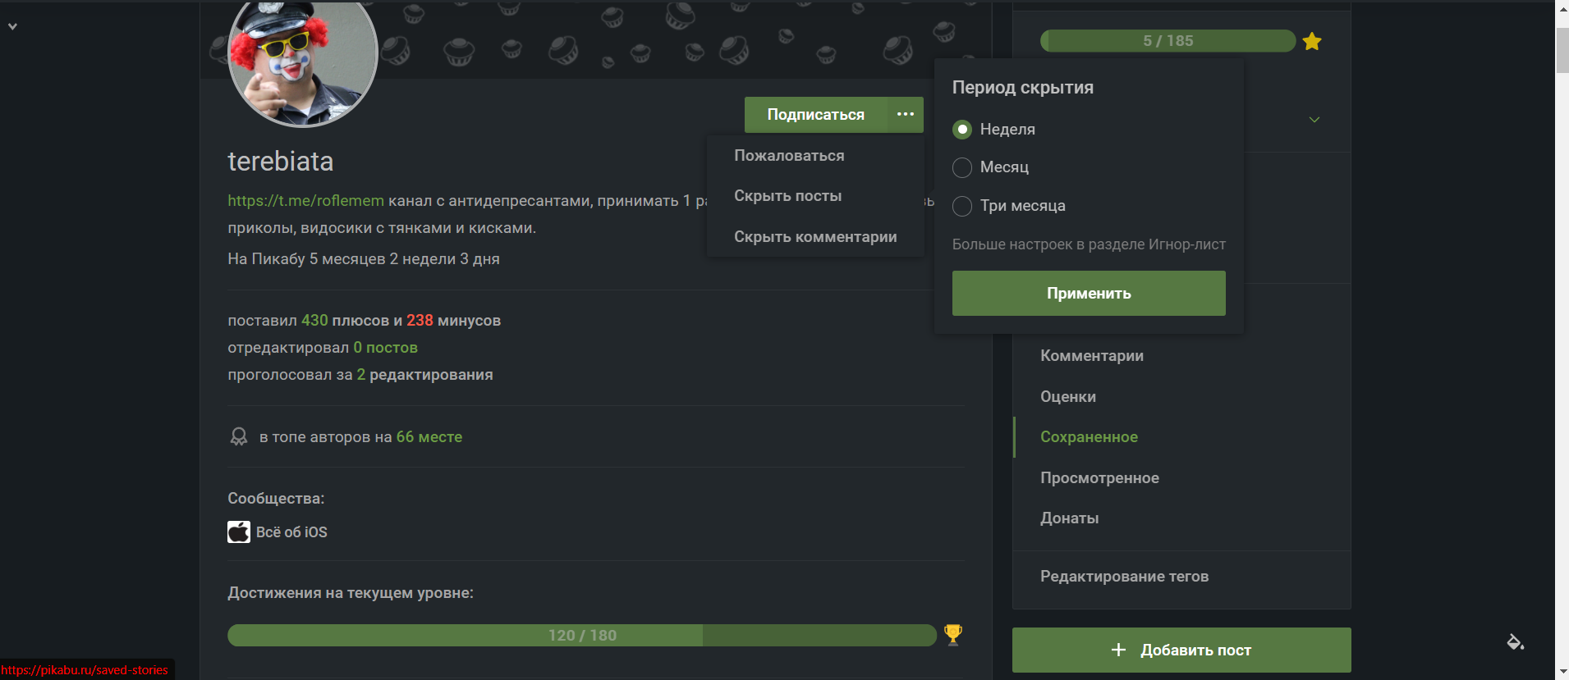
Task: Click the terebiata clown avatar picture
Action: [302, 56]
